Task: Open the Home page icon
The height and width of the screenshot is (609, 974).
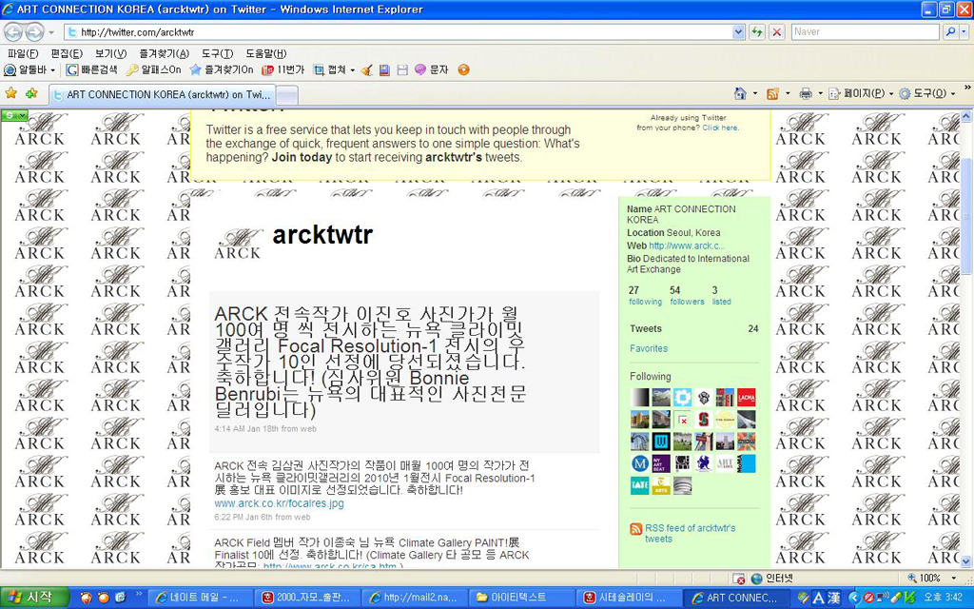Action: [x=740, y=94]
